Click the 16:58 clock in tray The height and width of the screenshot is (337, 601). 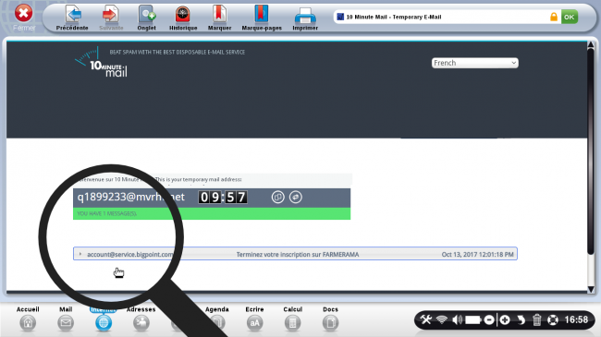pyautogui.click(x=576, y=319)
